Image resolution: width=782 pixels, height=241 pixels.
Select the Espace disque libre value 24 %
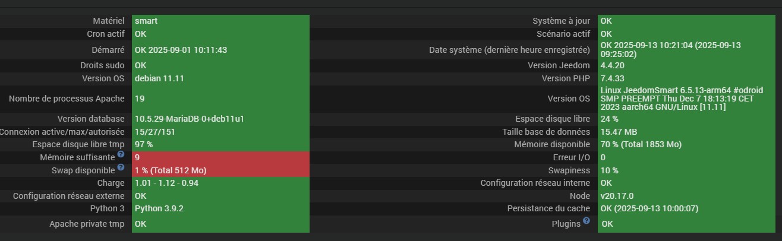click(x=610, y=119)
